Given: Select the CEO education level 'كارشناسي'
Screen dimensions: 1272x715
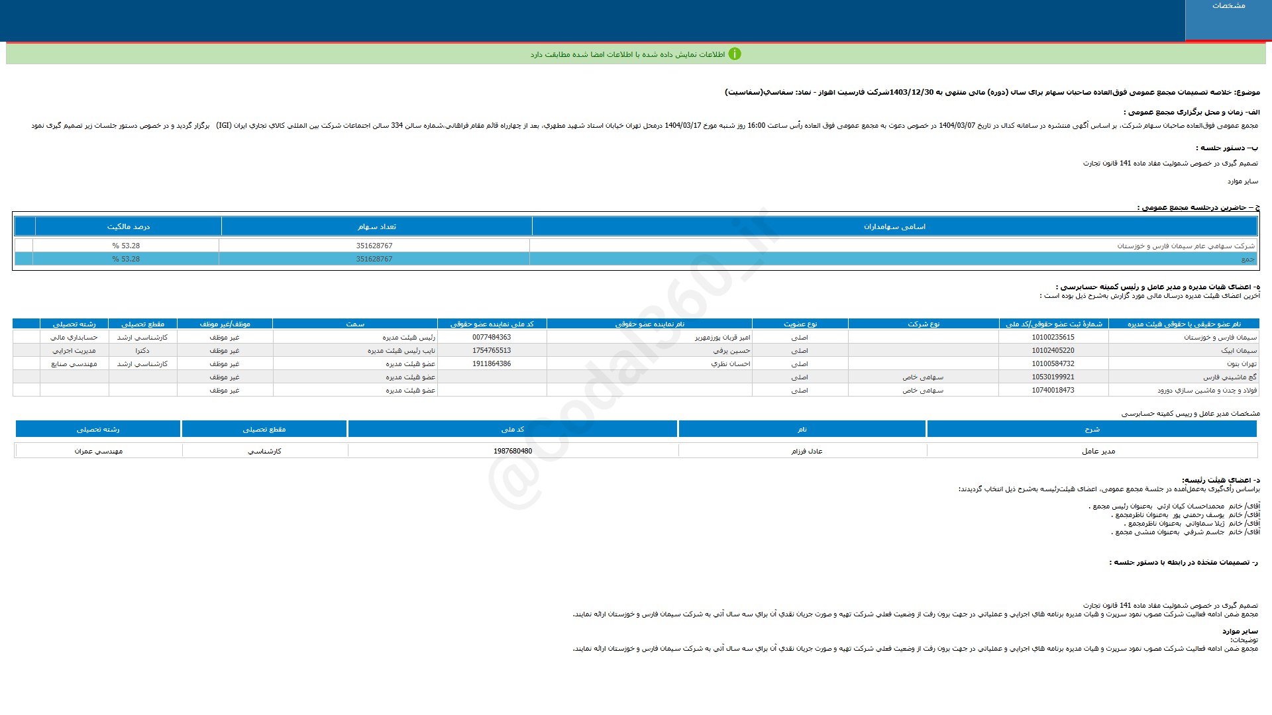Looking at the screenshot, I should [x=264, y=451].
